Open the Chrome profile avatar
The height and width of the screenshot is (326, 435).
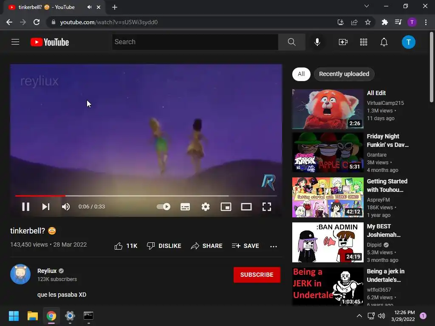(x=412, y=22)
